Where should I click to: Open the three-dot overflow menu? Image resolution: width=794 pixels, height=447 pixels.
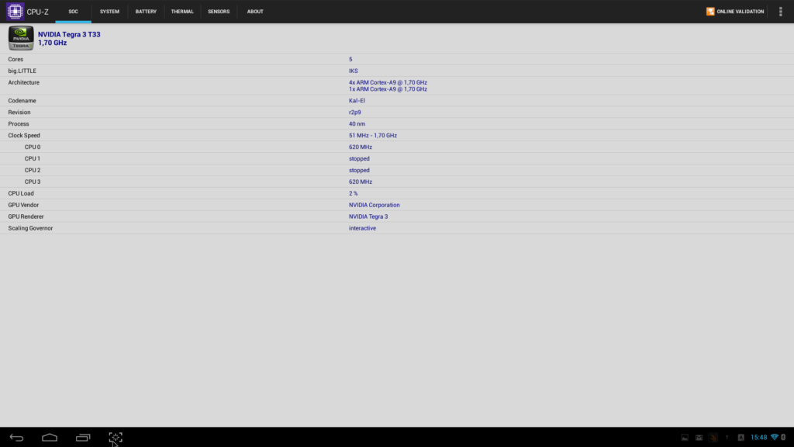(x=780, y=11)
